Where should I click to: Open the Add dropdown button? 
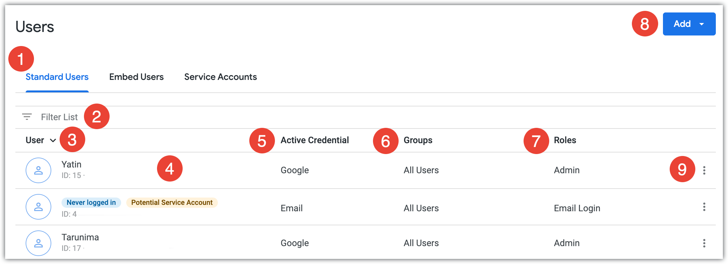click(x=689, y=24)
